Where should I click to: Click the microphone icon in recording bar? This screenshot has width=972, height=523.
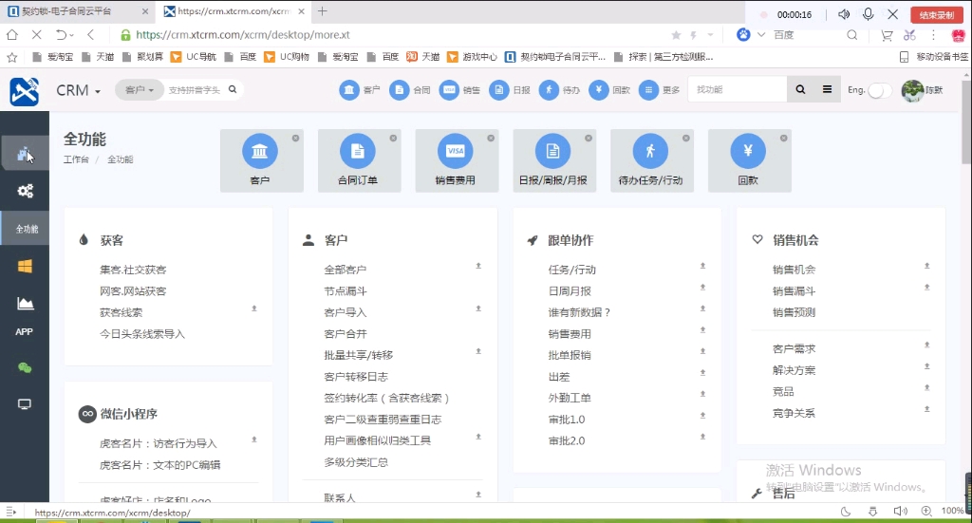(x=868, y=13)
